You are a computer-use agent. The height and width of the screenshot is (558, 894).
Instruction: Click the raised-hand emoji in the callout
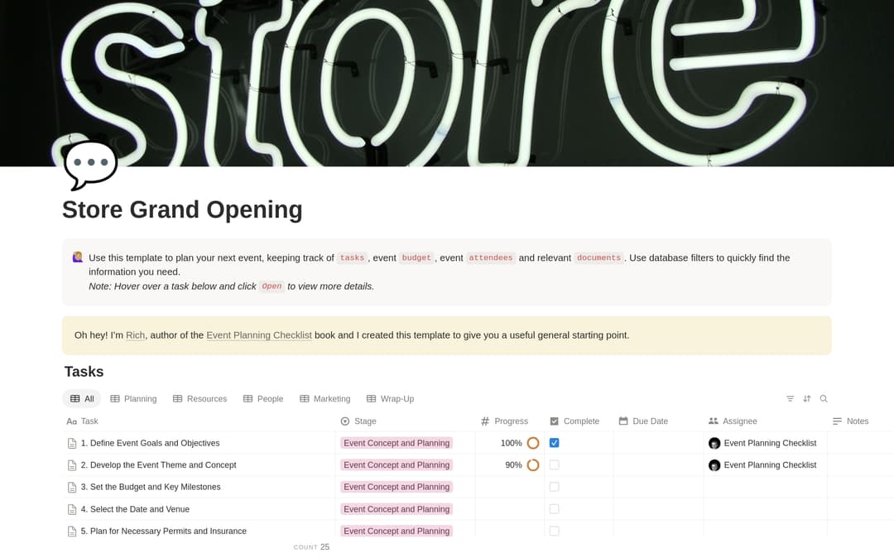[78, 257]
